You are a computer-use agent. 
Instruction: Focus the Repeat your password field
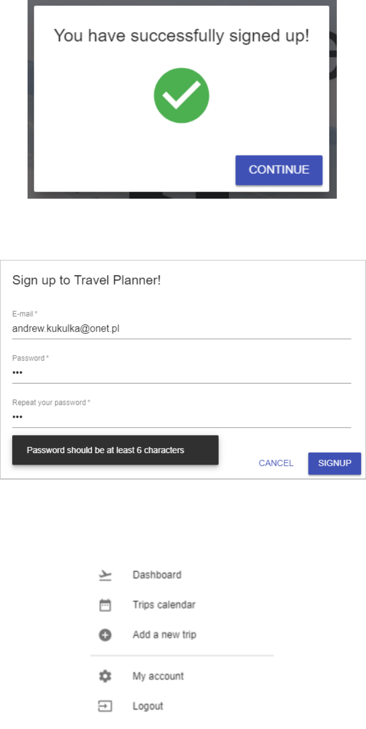click(181, 418)
